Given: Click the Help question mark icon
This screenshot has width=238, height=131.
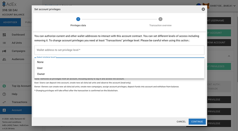Looking at the screenshot, I should click(x=4, y=94).
